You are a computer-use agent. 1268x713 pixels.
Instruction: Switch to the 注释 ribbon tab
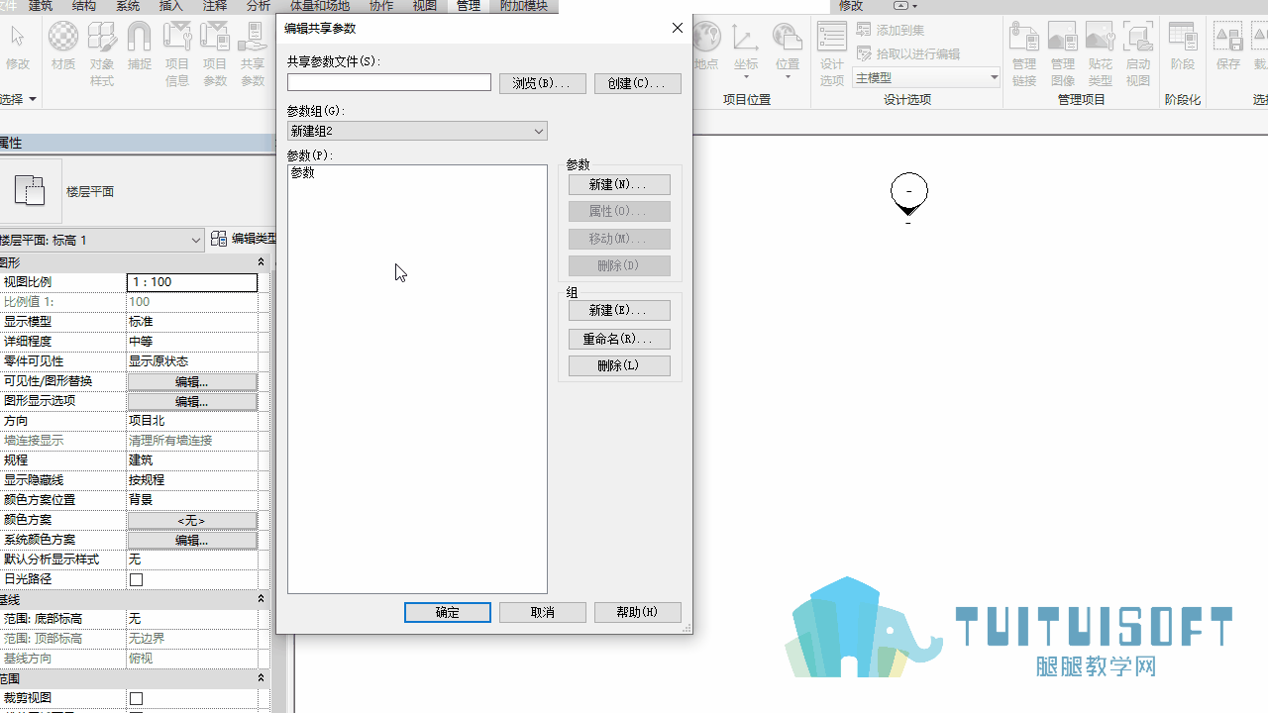(x=215, y=6)
